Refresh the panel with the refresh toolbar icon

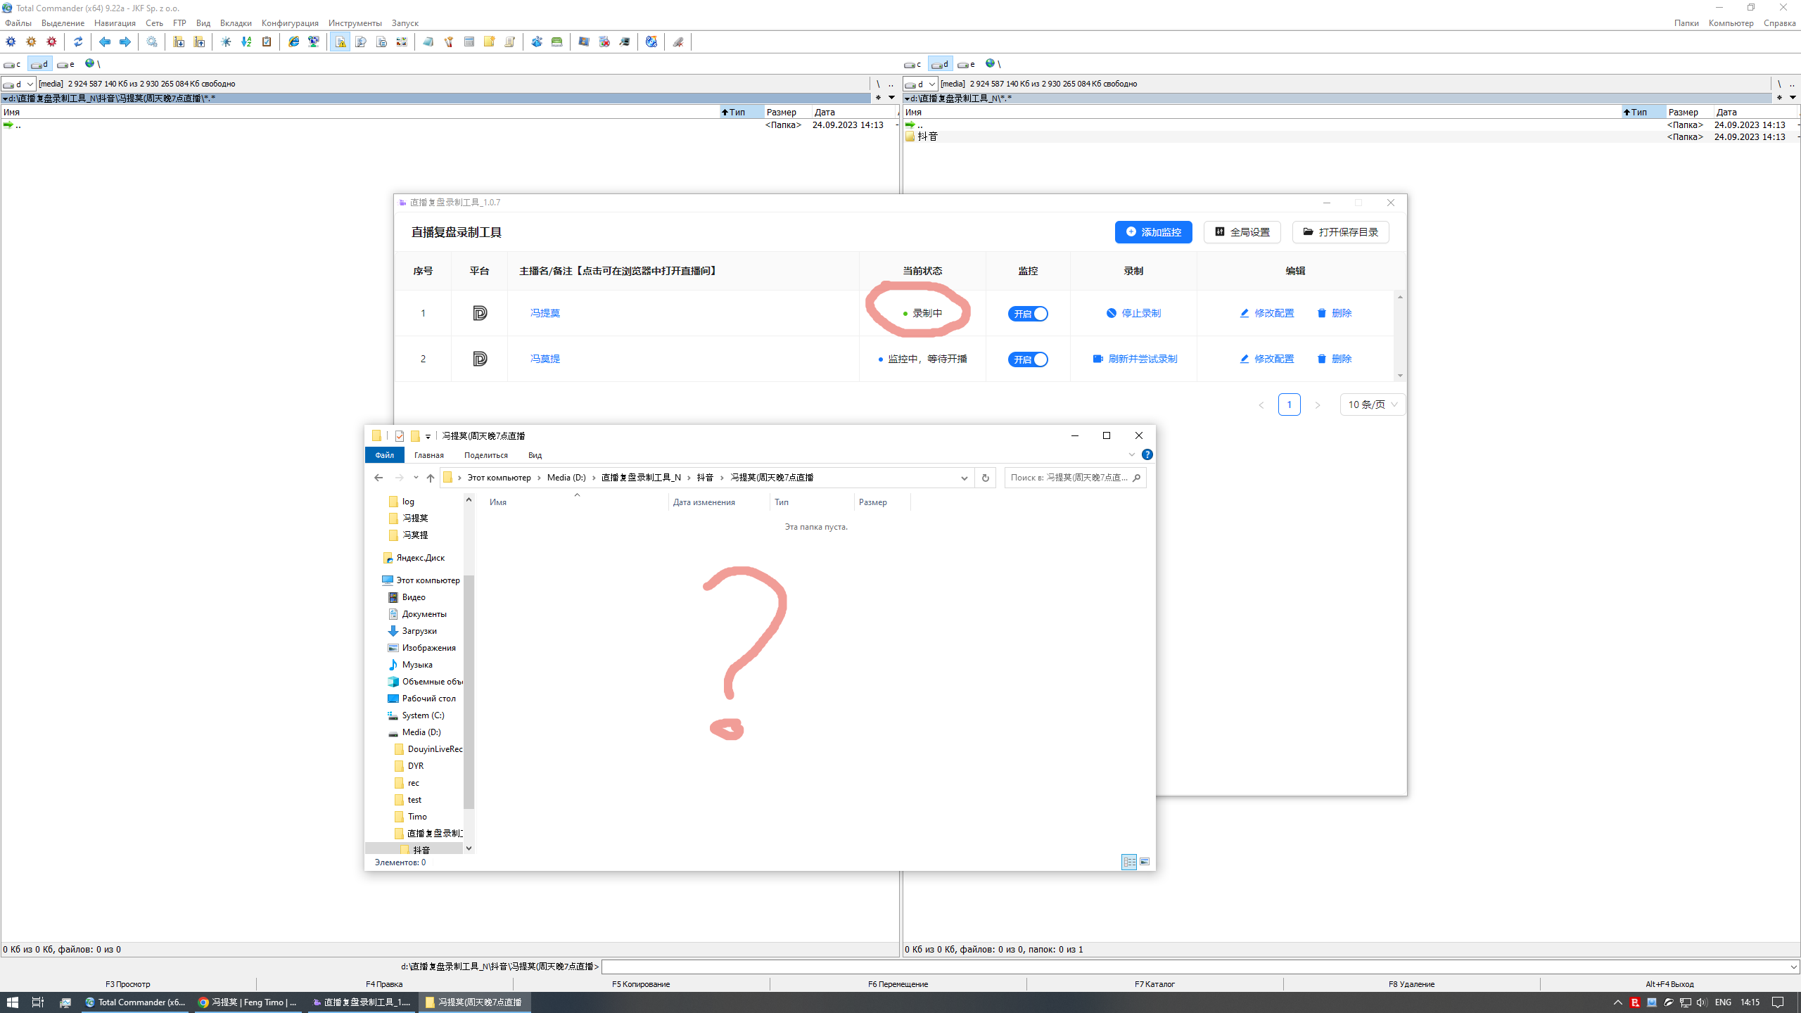pyautogui.click(x=78, y=42)
